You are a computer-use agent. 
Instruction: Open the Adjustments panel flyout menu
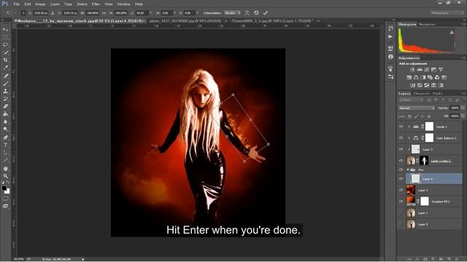coord(463,58)
